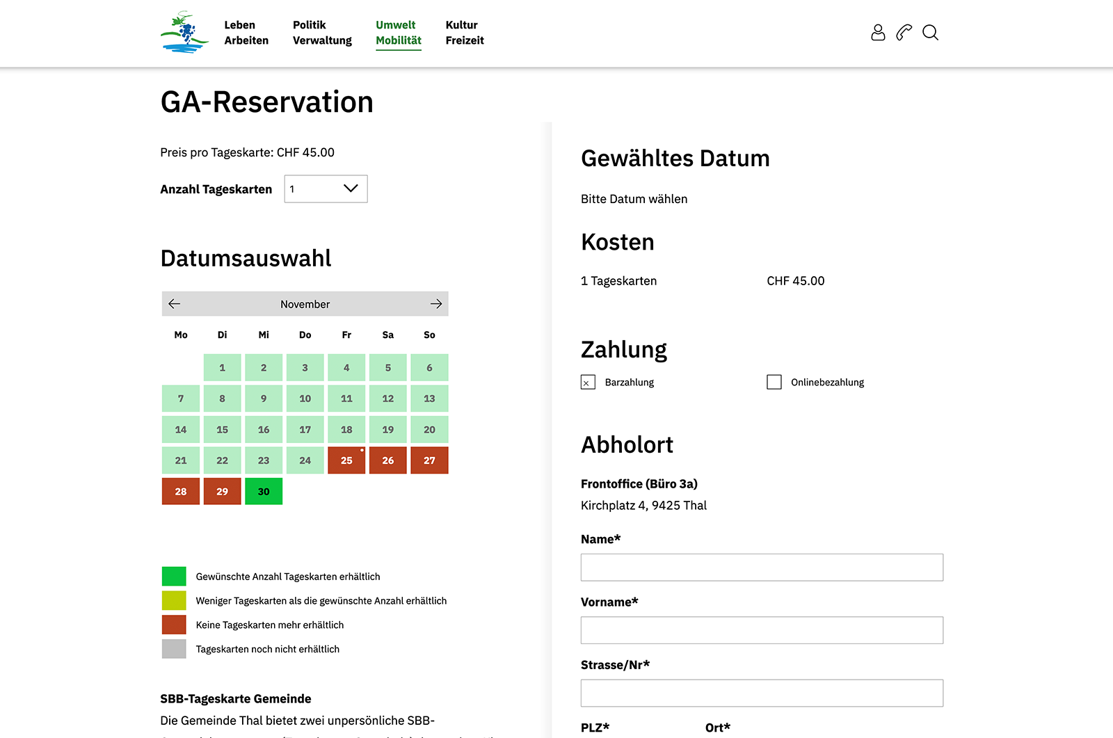Open the Umwelt Mobilität menu
The width and height of the screenshot is (1113, 738).
pos(398,33)
